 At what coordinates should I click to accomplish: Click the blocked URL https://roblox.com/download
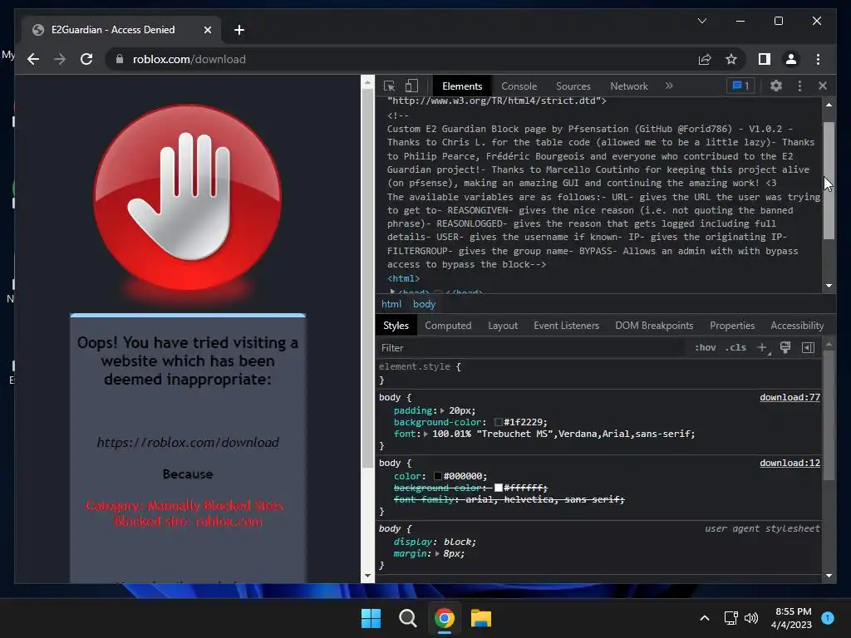click(188, 442)
